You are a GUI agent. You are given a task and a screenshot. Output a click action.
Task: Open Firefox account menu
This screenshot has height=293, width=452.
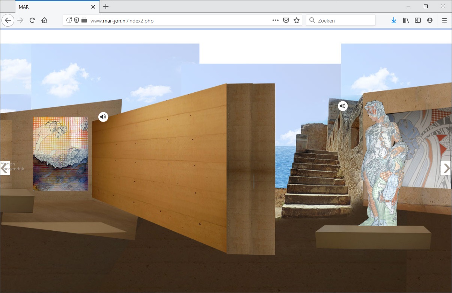click(x=430, y=21)
